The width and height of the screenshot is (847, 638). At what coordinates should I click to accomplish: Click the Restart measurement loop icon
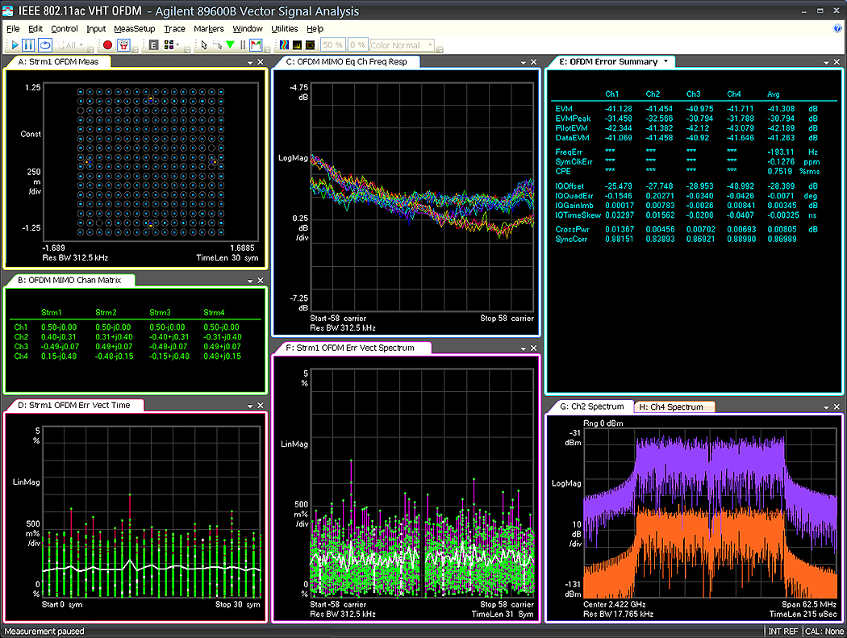coord(45,45)
